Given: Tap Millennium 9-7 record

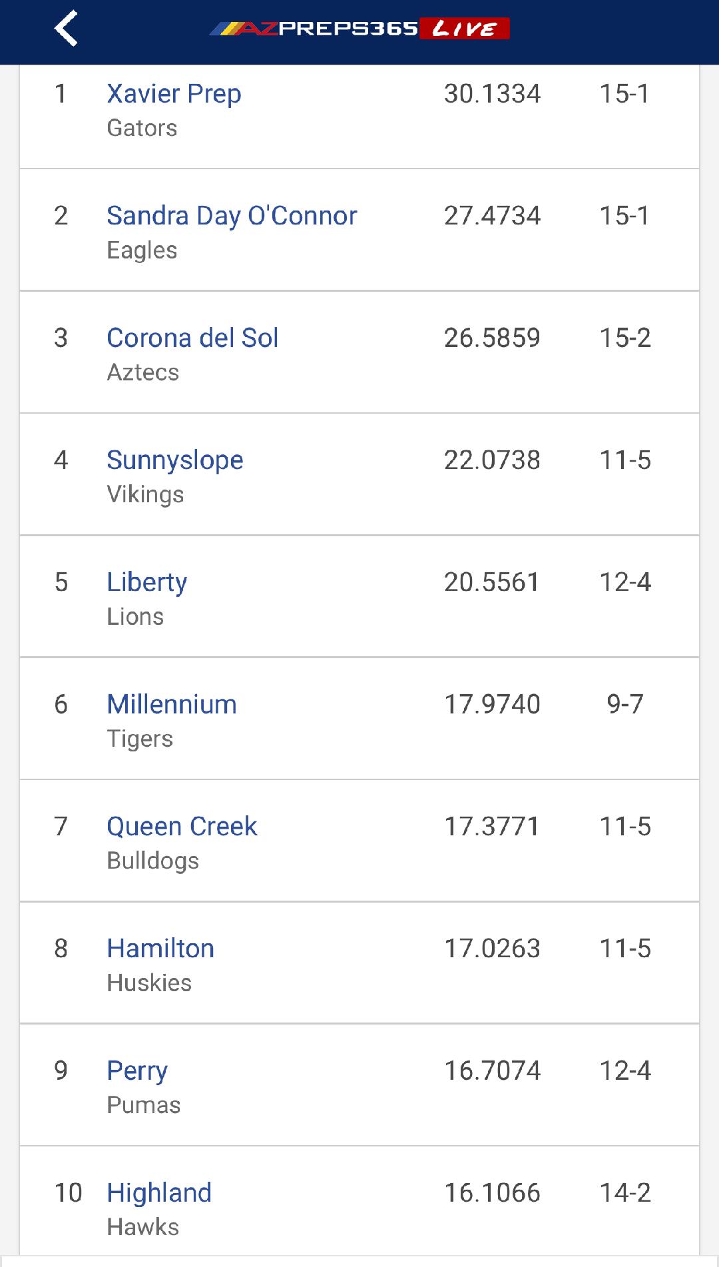Looking at the screenshot, I should [x=625, y=704].
